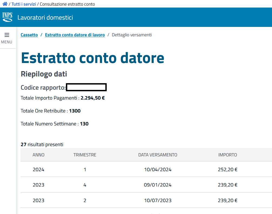The image size is (272, 214).
Task: Go to the Cassetto breadcrumb link
Action: tap(29, 35)
